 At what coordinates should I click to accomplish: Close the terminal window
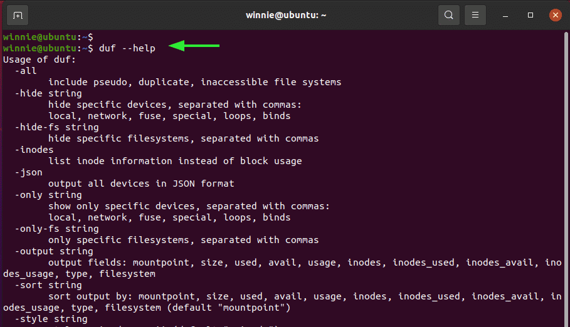pos(555,15)
